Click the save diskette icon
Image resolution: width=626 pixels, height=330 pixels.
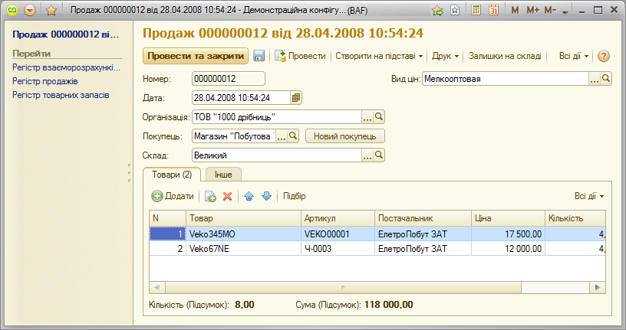pyautogui.click(x=259, y=56)
